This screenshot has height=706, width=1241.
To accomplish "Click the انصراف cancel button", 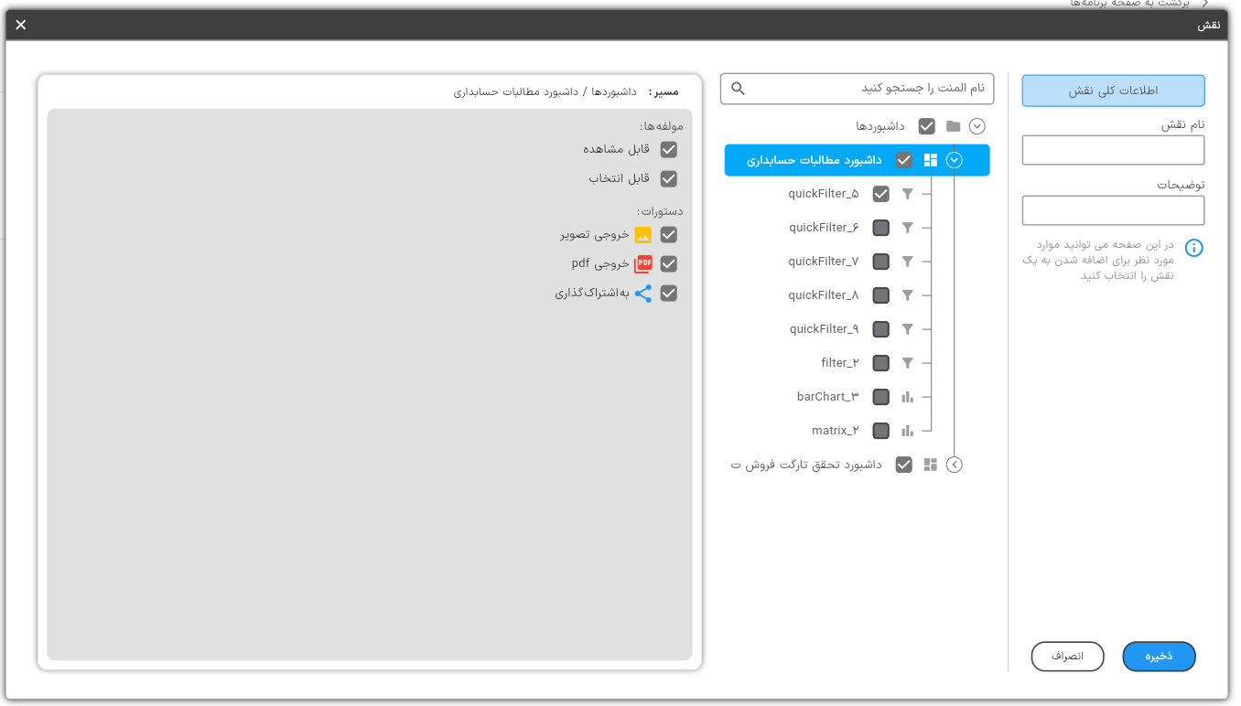I will coord(1067,657).
